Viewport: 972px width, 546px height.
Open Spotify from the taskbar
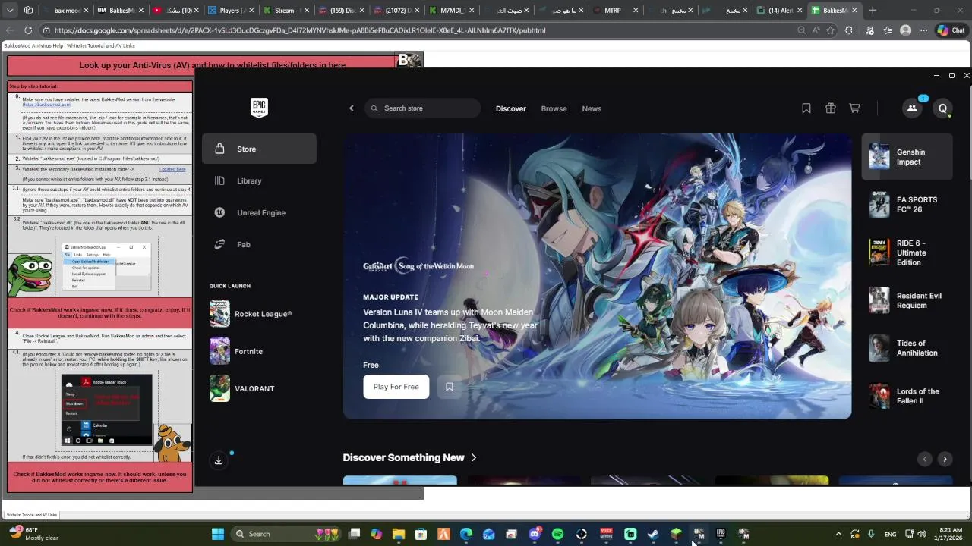click(x=558, y=534)
